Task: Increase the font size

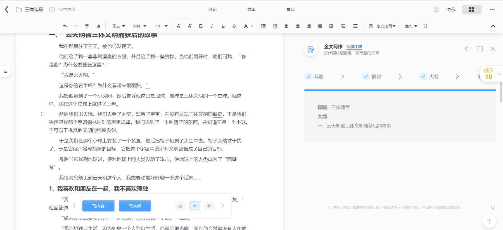Action: [178, 26]
